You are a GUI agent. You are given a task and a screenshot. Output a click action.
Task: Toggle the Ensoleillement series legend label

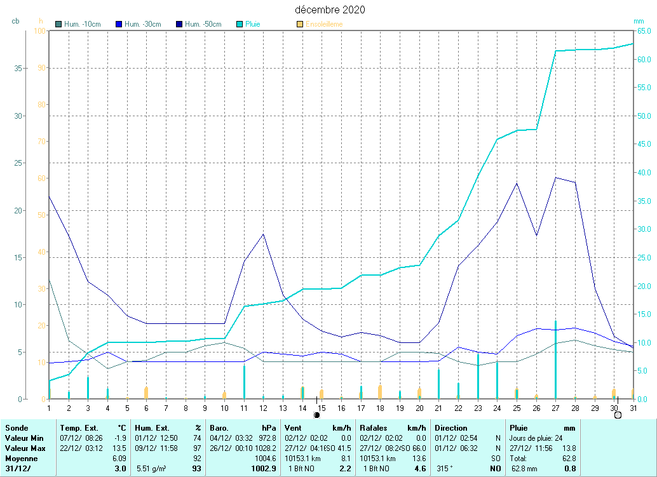coord(324,25)
